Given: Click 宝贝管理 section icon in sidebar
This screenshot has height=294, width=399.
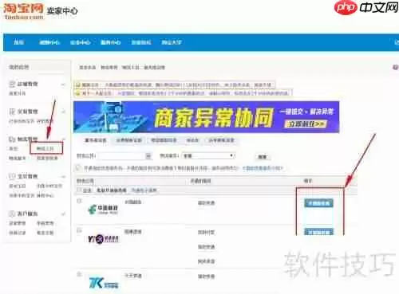Looking at the screenshot, I should click(12, 176).
